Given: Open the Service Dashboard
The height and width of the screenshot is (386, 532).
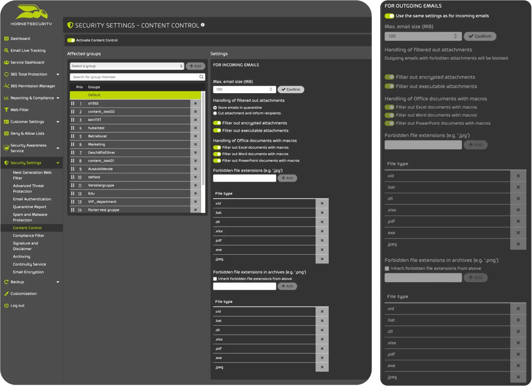Looking at the screenshot, I should [x=27, y=62].
